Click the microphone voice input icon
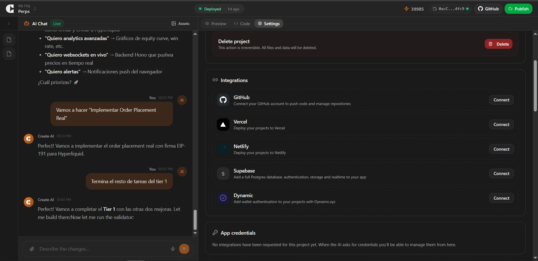538x261 pixels. [173, 249]
